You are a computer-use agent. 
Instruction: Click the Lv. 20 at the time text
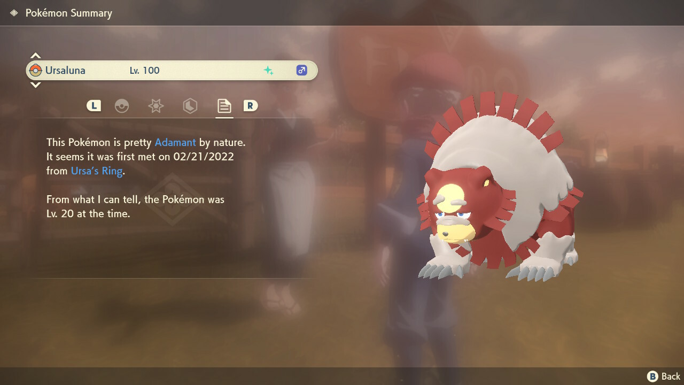click(x=89, y=214)
